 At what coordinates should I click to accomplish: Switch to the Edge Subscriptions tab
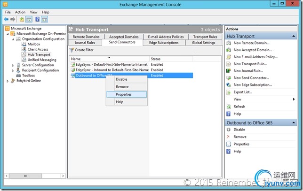[164, 43]
